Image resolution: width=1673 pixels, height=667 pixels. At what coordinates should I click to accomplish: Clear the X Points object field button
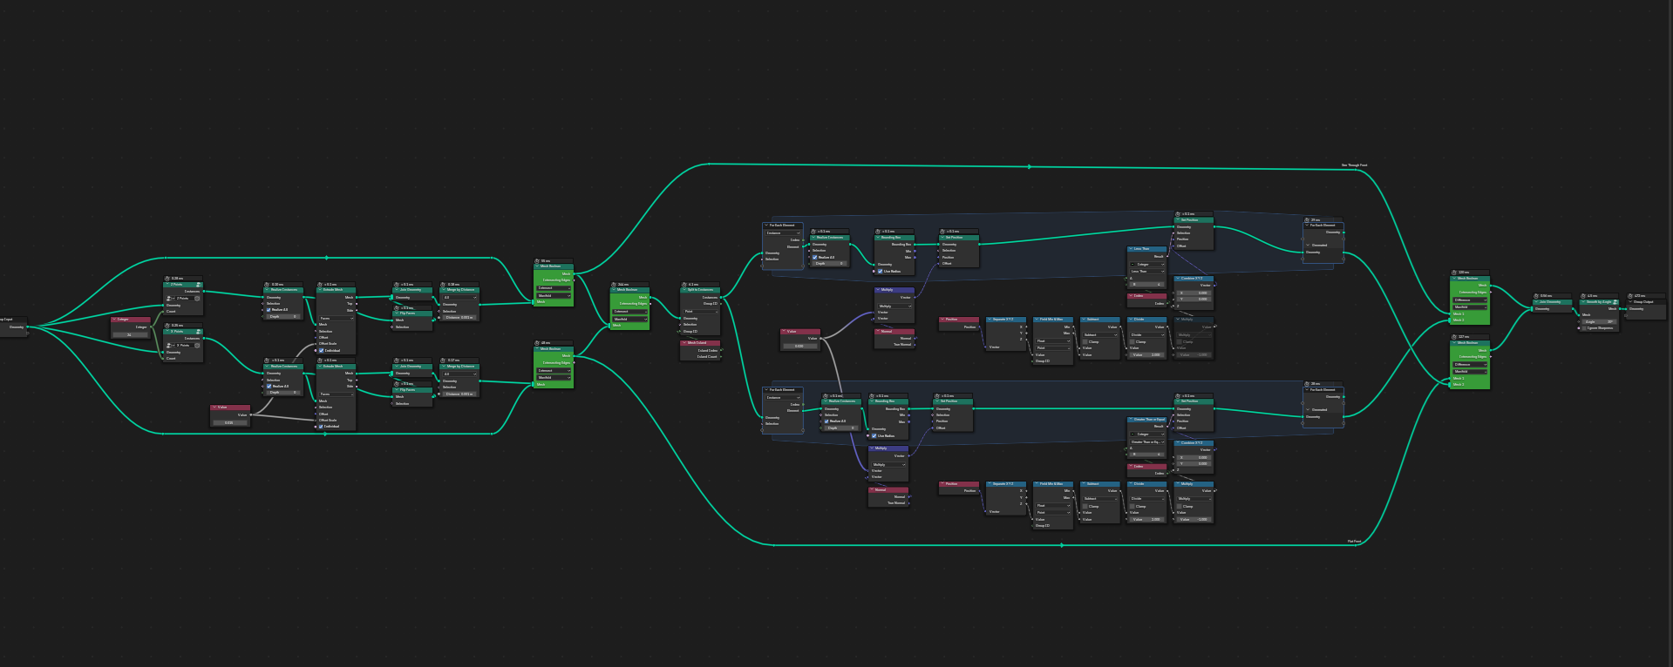click(x=197, y=345)
